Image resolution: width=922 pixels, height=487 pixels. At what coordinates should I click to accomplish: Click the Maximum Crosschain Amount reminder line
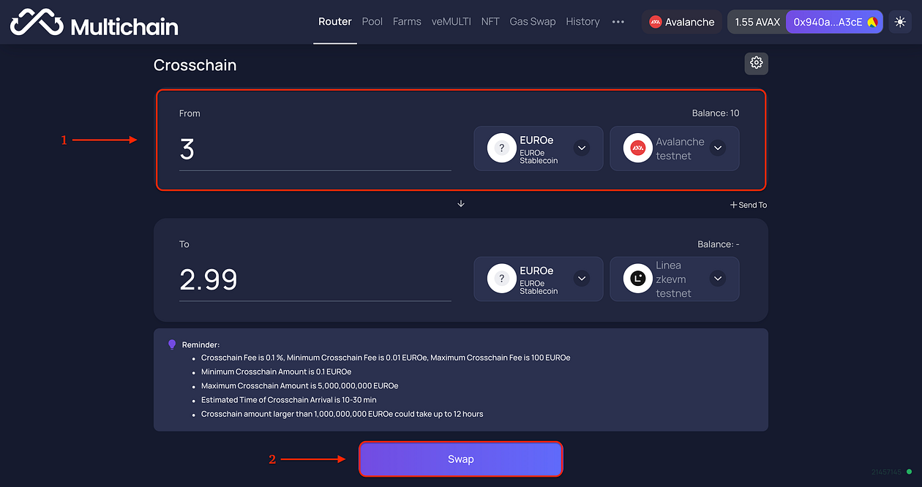300,385
